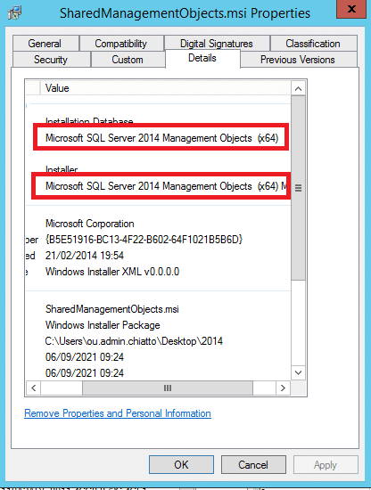This screenshot has height=490, width=371.
Task: Click vertical scrollbar down arrow
Action: pyautogui.click(x=298, y=372)
